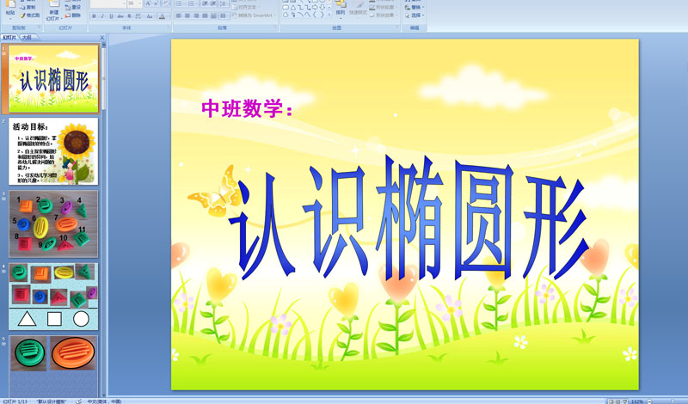
Task: Toggle Bold formatting
Action: 94,16
